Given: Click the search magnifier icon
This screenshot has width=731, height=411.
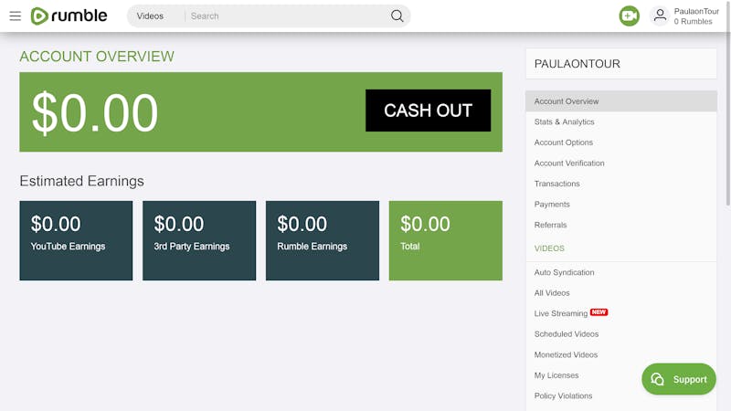Looking at the screenshot, I should pos(397,16).
